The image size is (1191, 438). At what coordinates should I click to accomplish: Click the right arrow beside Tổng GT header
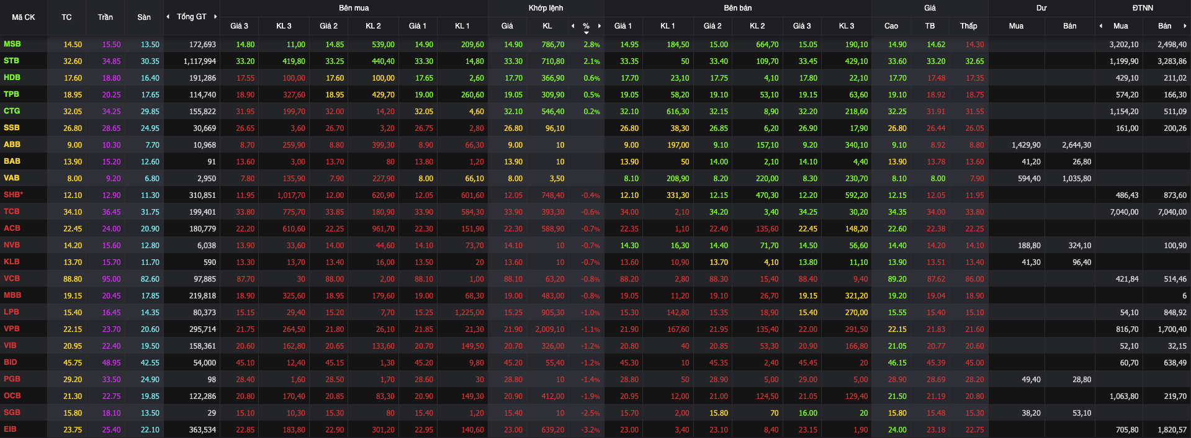pyautogui.click(x=215, y=17)
